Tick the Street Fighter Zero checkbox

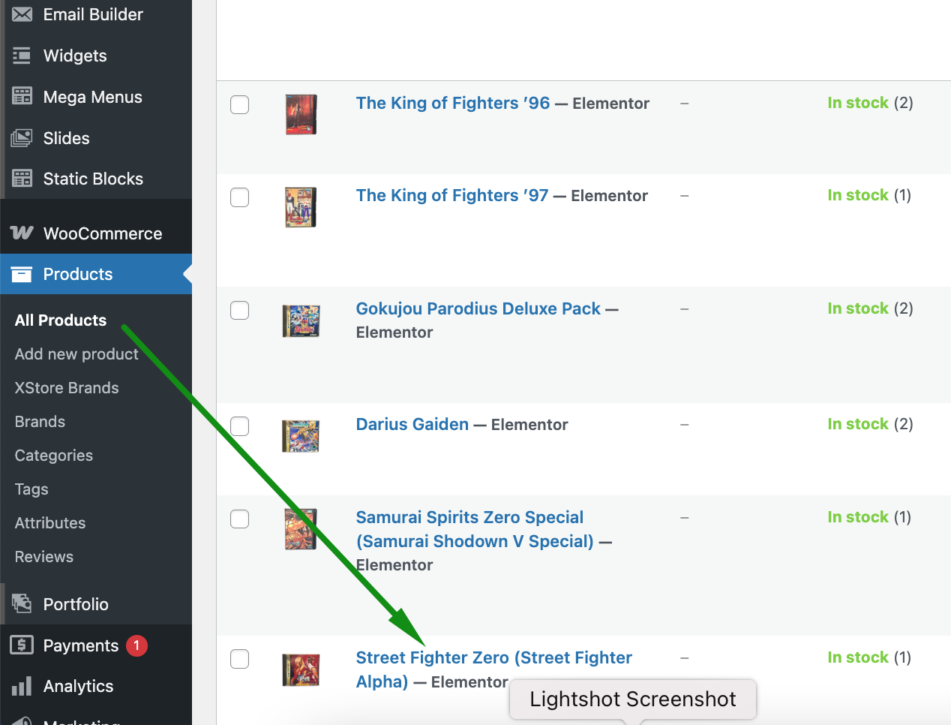(x=239, y=659)
